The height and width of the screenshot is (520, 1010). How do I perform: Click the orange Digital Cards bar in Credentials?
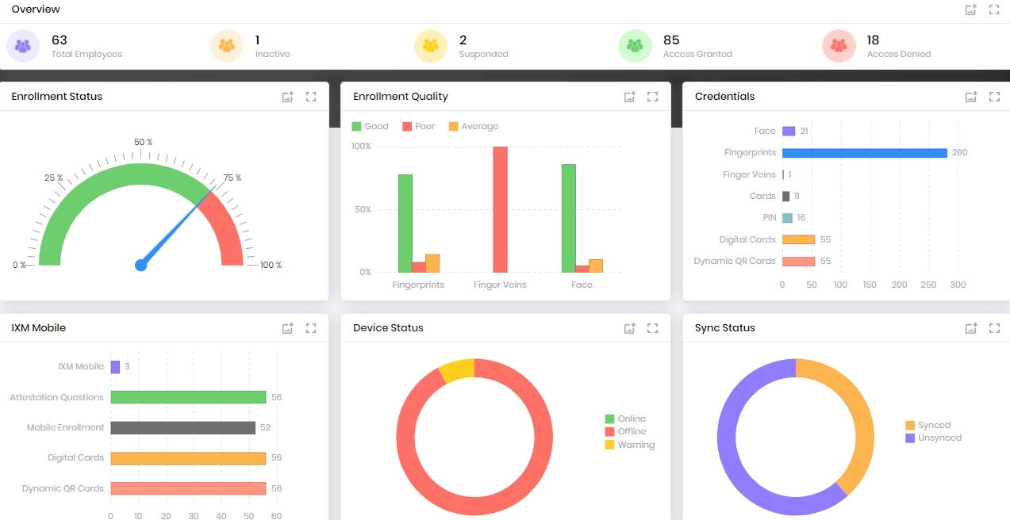pyautogui.click(x=798, y=239)
